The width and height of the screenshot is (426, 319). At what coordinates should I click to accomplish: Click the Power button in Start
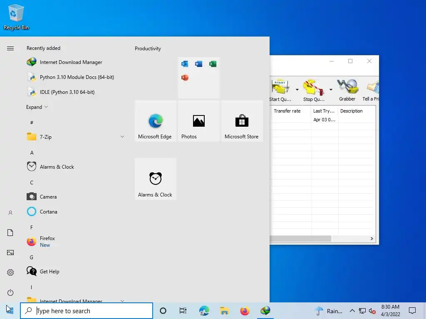[x=10, y=292]
